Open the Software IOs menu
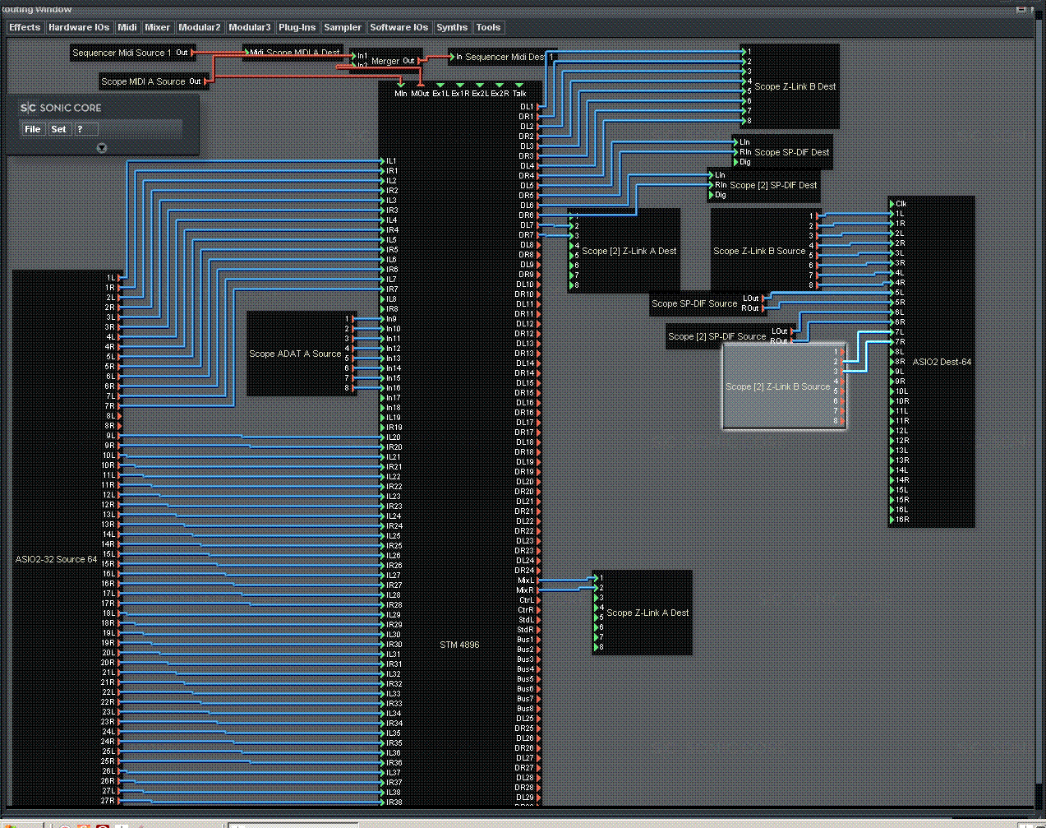The height and width of the screenshot is (828, 1046). point(399,27)
